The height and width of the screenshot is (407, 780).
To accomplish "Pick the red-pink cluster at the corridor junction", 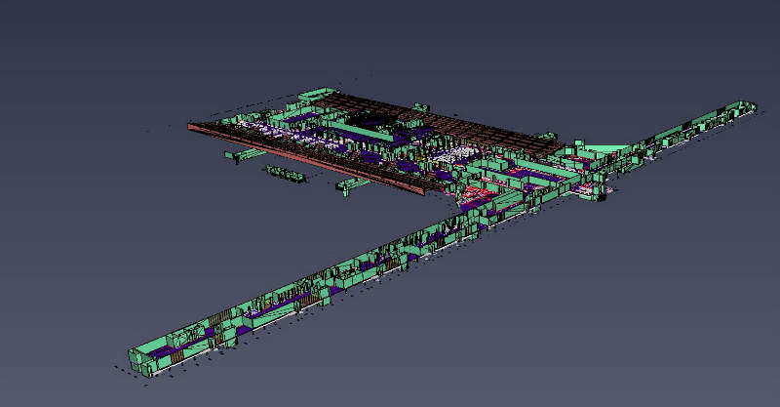I will pyautogui.click(x=476, y=195).
